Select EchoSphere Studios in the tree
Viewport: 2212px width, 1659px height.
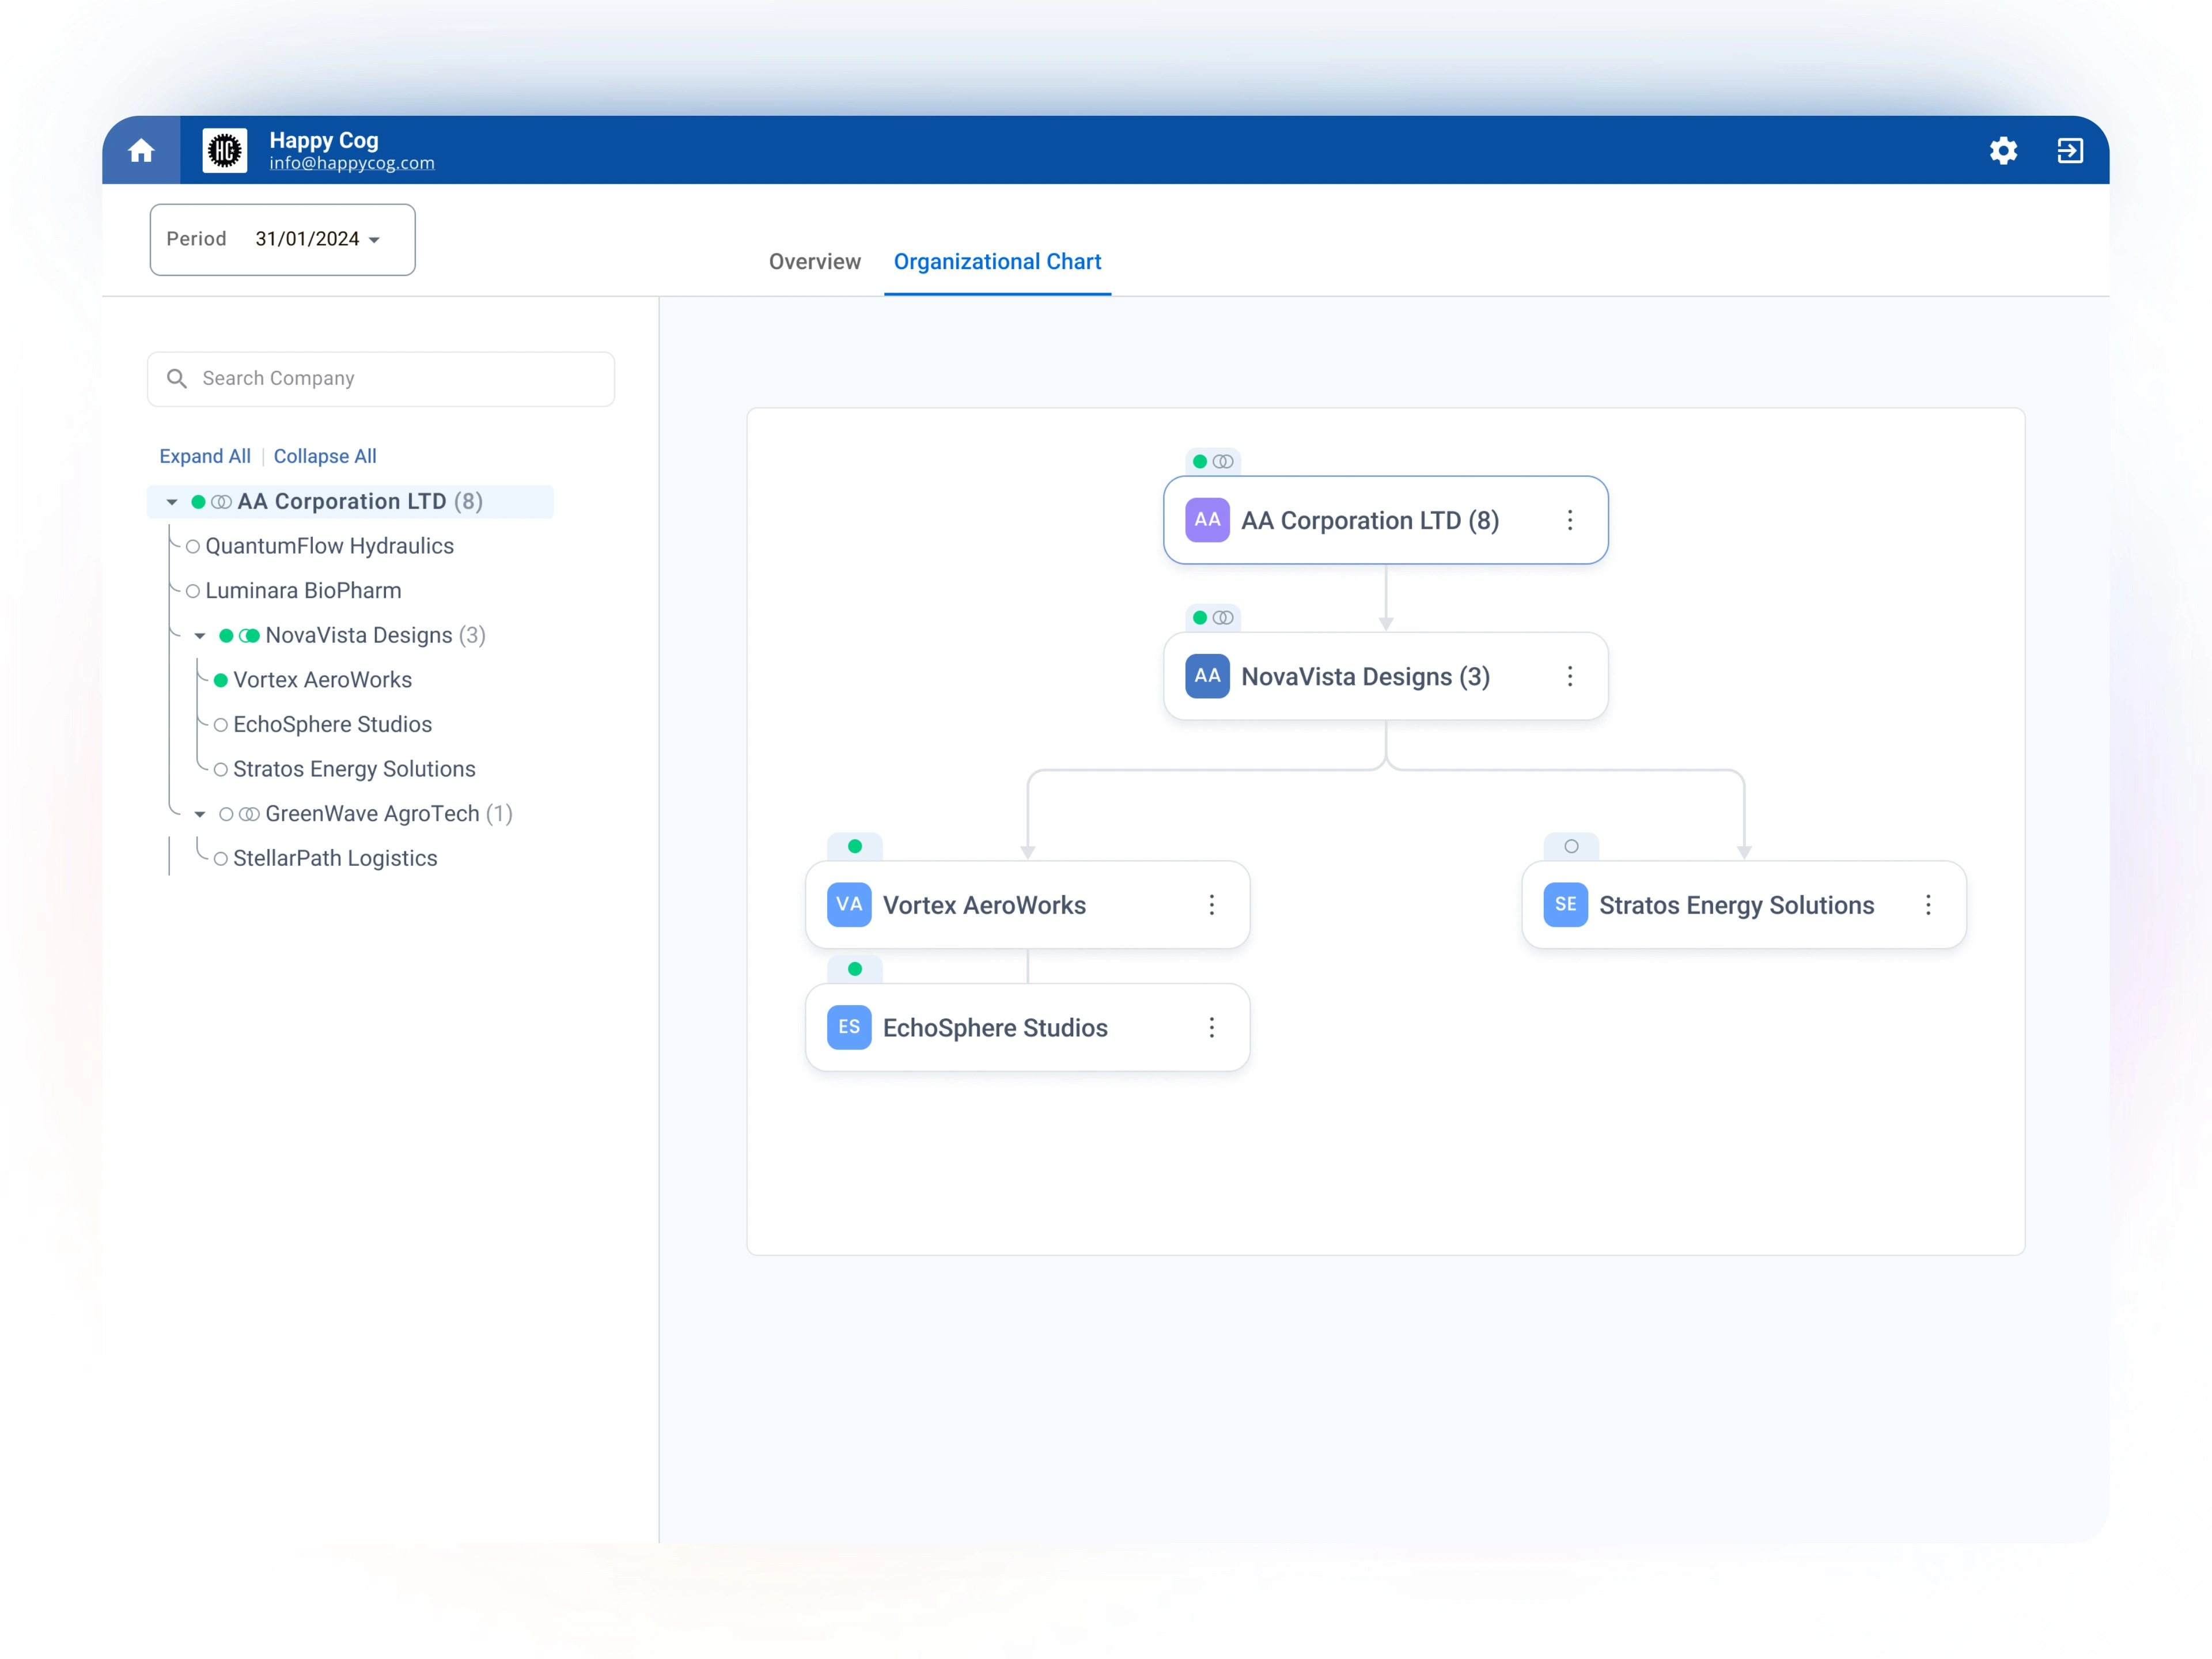(332, 724)
